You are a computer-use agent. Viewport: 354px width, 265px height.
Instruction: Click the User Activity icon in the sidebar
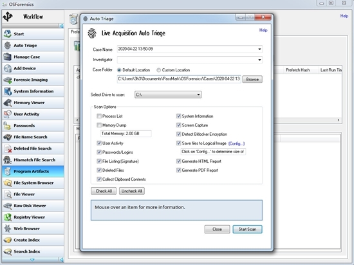pos(8,114)
